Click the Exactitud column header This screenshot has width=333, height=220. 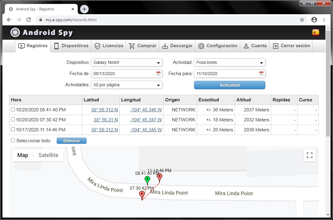[216, 100]
